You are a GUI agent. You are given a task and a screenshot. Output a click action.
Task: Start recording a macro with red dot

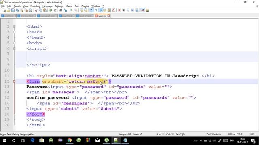point(119,10)
